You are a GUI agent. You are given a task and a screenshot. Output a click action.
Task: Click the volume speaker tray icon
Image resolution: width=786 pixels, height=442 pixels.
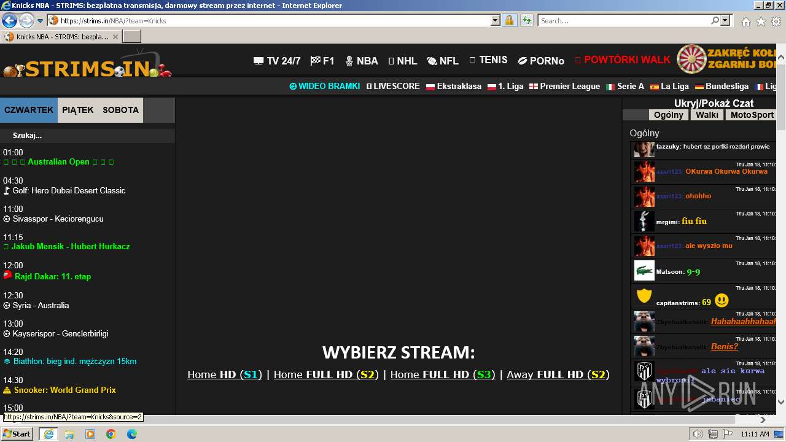[x=698, y=434]
